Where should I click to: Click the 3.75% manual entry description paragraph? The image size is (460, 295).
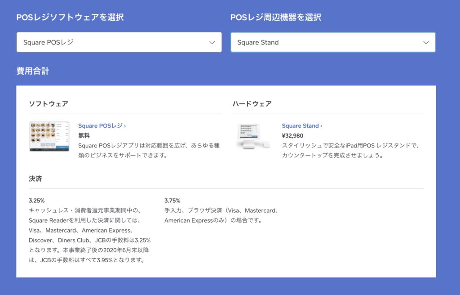[x=222, y=215]
